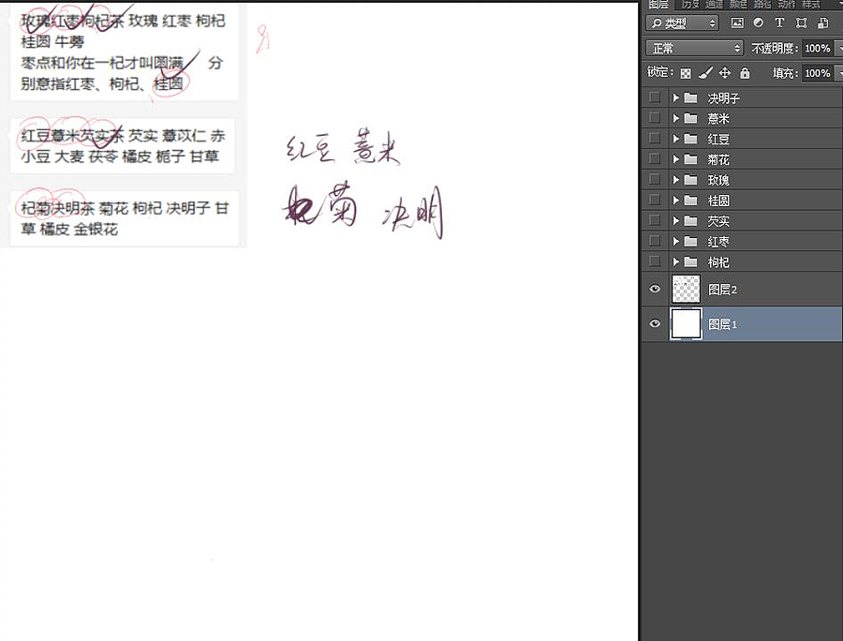
Task: Select the 枸杞 group name
Action: point(718,262)
